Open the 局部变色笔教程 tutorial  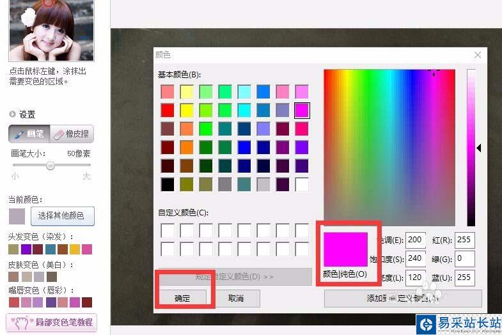click(52, 322)
